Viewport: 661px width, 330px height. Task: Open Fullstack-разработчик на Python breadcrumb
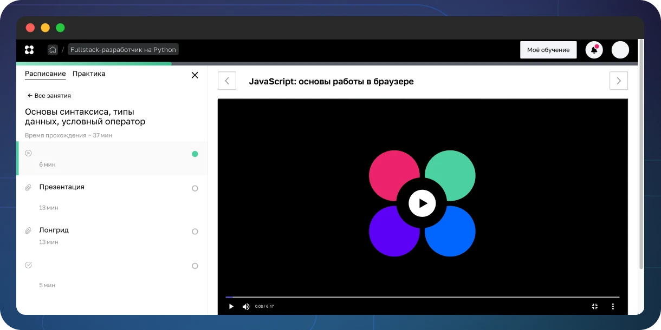click(123, 50)
